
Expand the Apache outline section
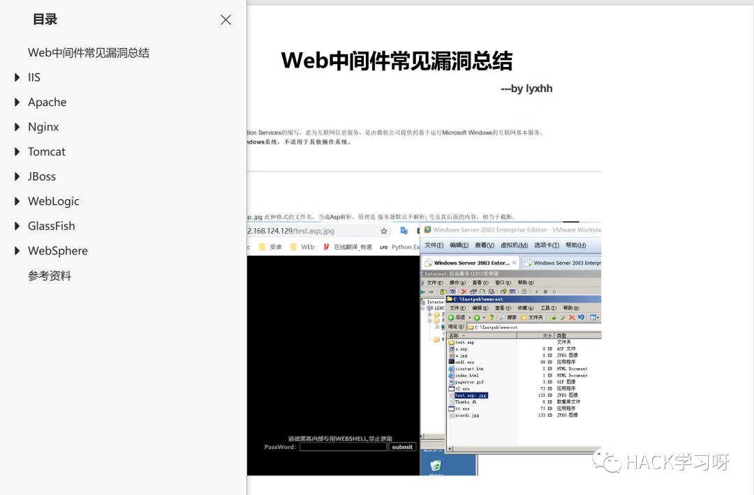17,102
